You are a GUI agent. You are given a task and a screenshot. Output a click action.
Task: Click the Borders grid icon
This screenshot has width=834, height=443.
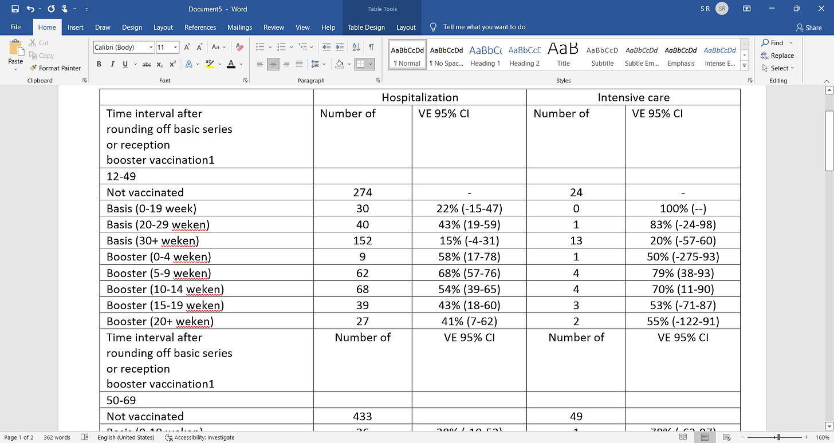pyautogui.click(x=360, y=64)
